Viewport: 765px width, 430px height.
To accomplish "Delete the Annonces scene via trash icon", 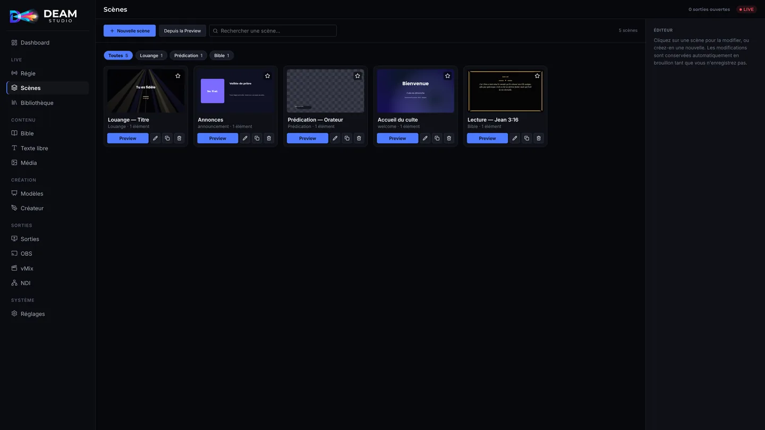I will [x=269, y=138].
